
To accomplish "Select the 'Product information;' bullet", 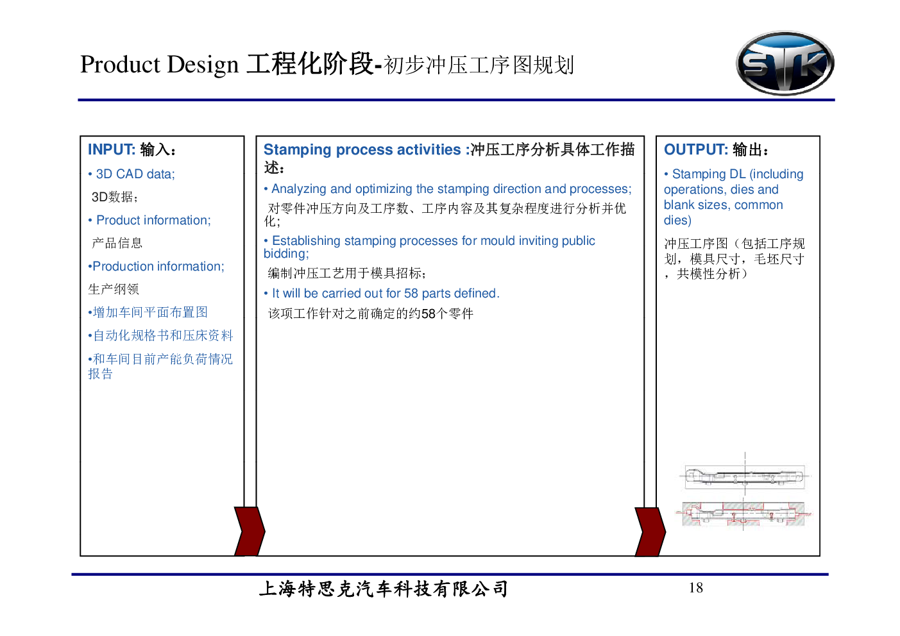I will pyautogui.click(x=149, y=220).
